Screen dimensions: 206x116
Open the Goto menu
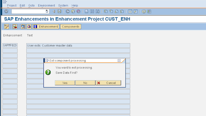tap(32, 5)
